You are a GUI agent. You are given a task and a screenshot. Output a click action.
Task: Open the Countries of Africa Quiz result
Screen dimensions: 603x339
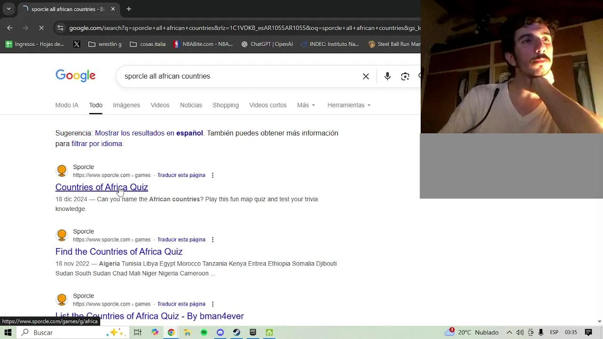pos(102,187)
